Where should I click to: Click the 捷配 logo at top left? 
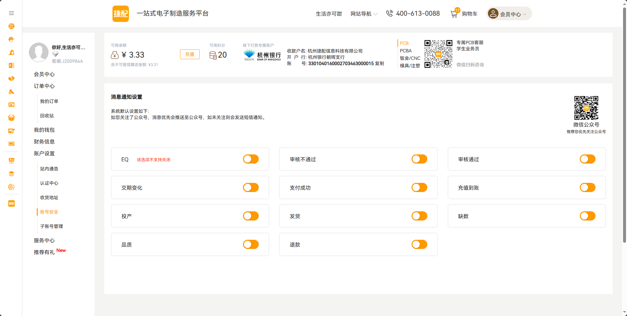point(120,13)
